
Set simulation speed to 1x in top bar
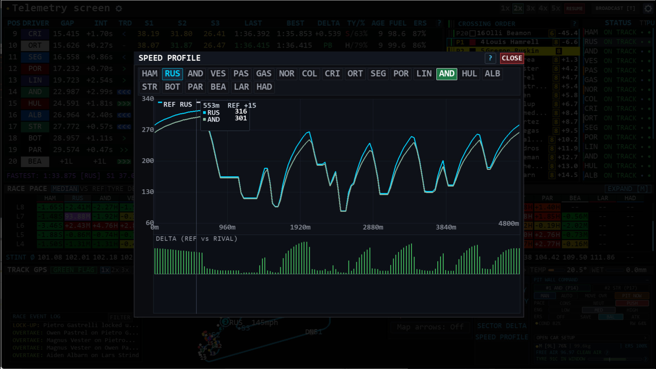tap(505, 8)
